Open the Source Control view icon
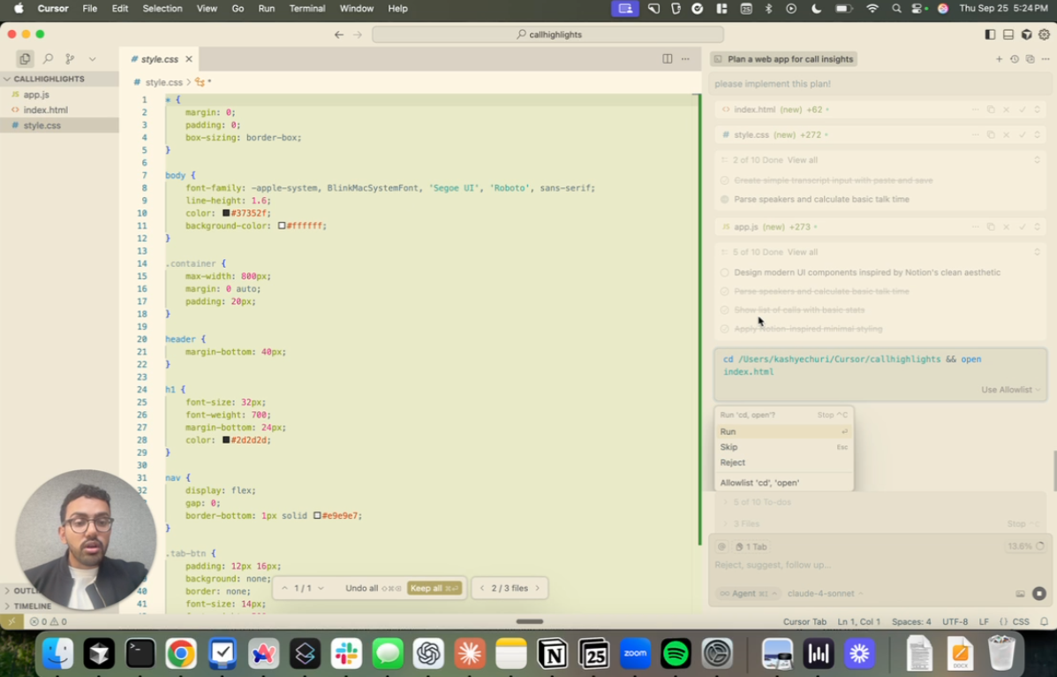The width and height of the screenshot is (1057, 677). [70, 59]
